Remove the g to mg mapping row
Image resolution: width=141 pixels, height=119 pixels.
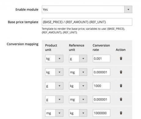121,99
